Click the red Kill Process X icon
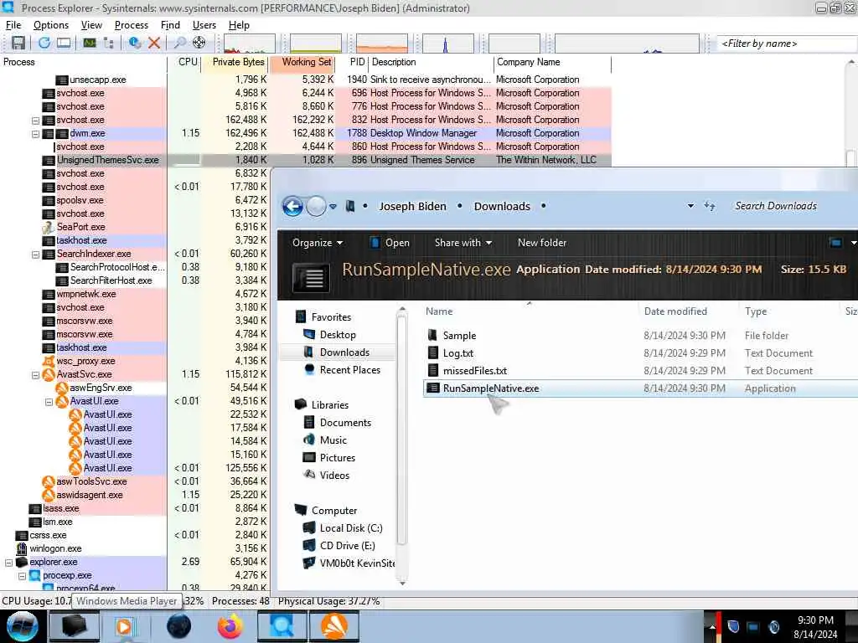This screenshot has height=643, width=858. [x=154, y=43]
